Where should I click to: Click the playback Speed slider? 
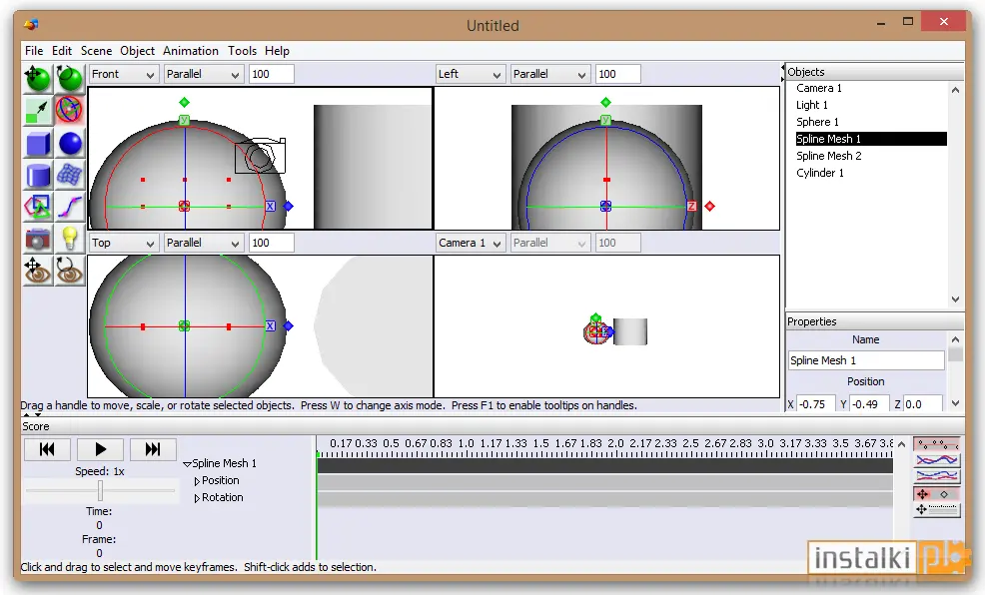(x=100, y=491)
